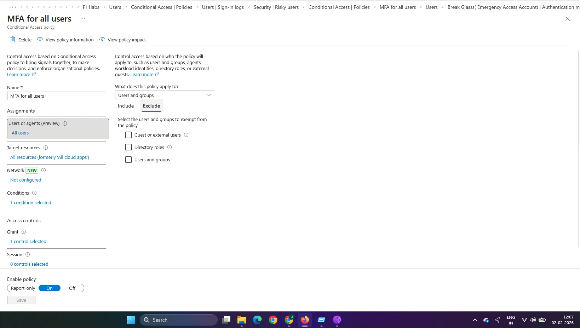
Task: Open the '1 condition selected' link
Action: point(31,202)
